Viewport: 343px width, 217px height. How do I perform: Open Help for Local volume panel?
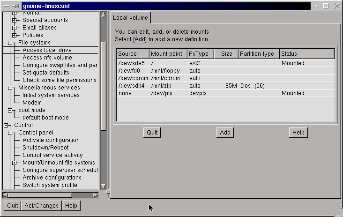298,133
